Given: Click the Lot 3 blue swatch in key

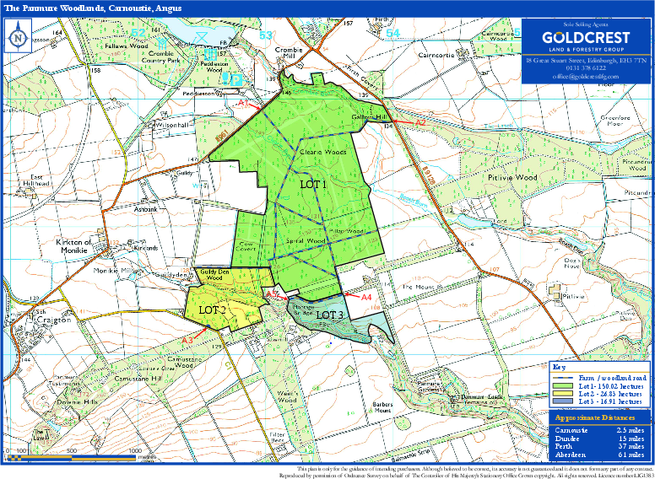Looking at the screenshot, I should [x=562, y=401].
